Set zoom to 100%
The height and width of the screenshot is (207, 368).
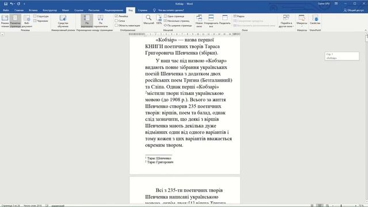[x=159, y=20]
